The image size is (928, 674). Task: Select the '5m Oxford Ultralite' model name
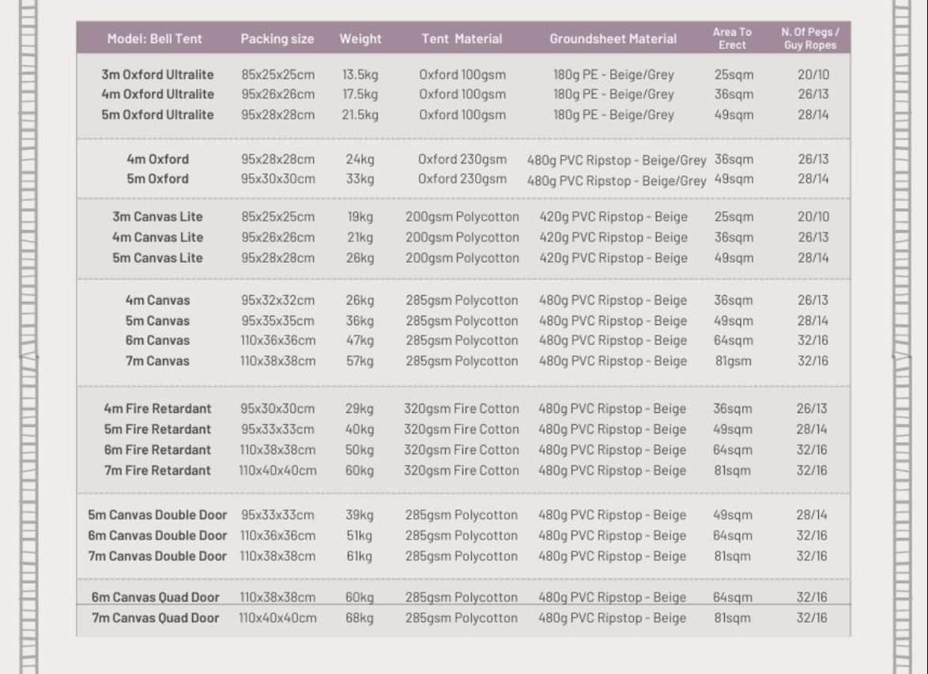(x=157, y=115)
